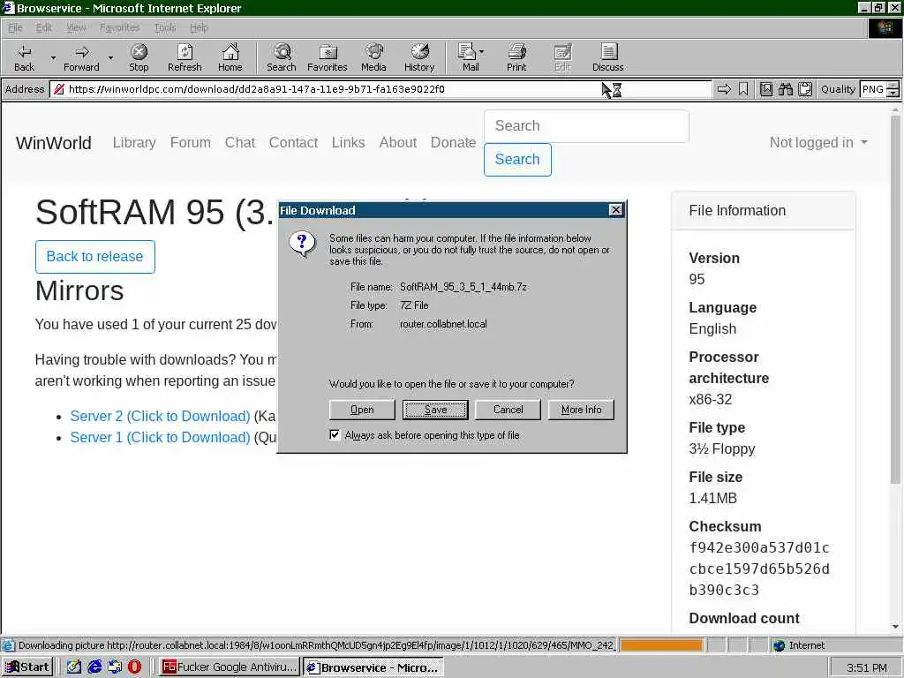Open the Favorites menu
The height and width of the screenshot is (678, 904).
119,27
